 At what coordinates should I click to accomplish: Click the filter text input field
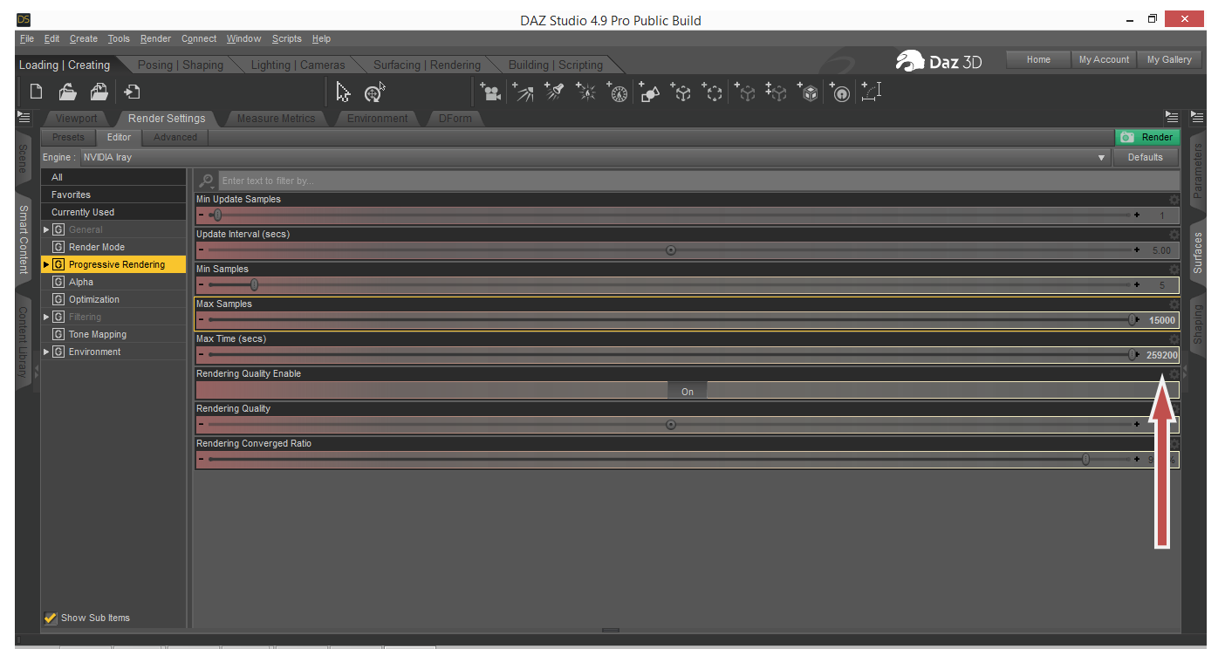[x=698, y=181]
